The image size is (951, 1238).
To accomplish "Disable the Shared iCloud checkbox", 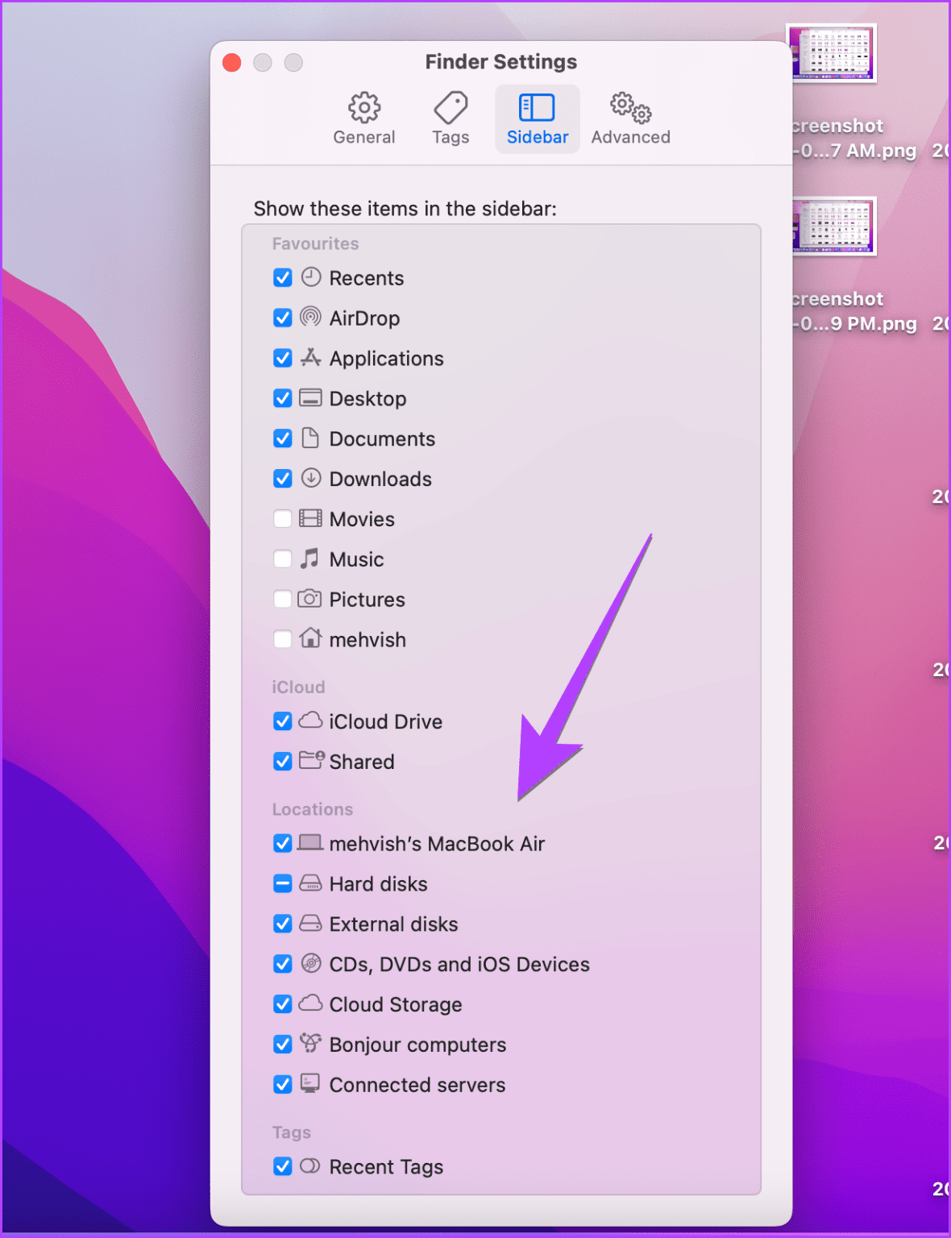I will 282,762.
